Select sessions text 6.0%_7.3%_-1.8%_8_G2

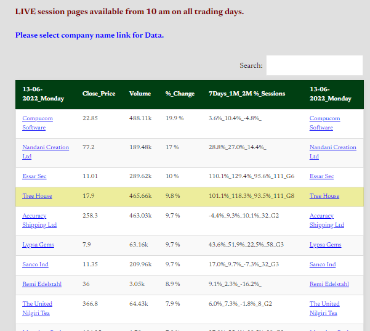(x=240, y=304)
